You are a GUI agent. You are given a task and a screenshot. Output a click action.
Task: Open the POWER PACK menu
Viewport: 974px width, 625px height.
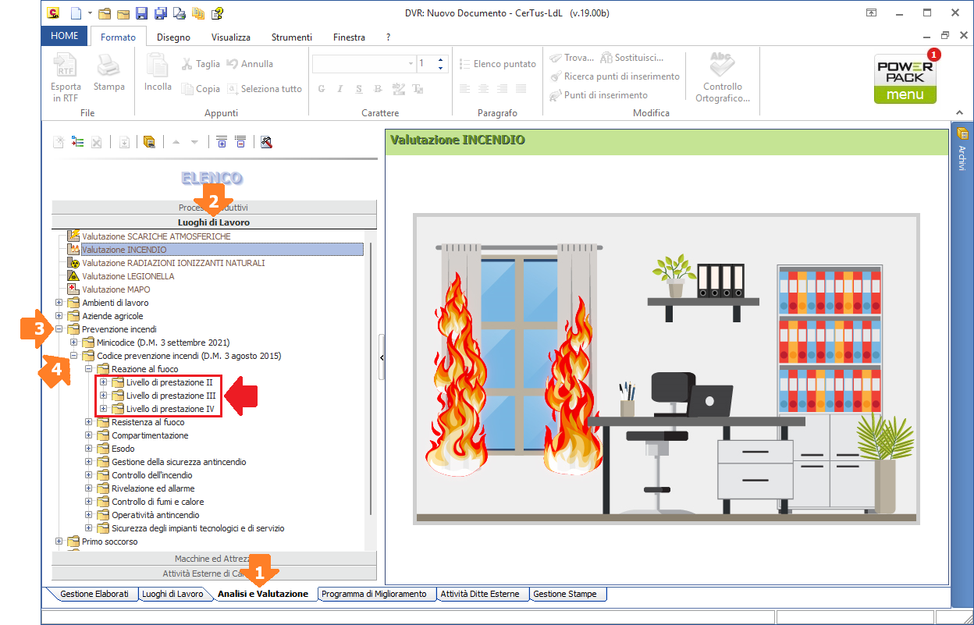(x=905, y=79)
